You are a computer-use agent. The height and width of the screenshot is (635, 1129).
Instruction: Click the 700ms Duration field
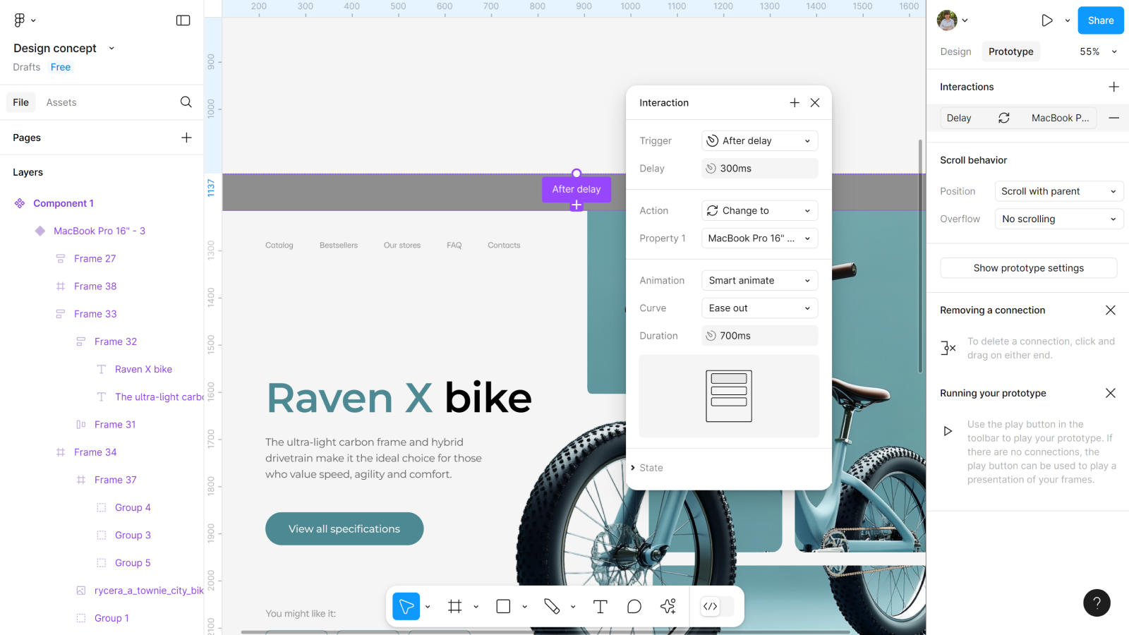759,336
